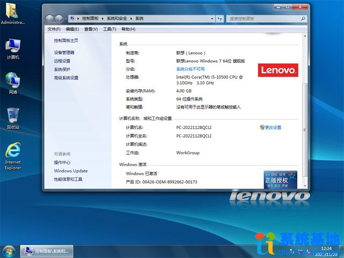Image resolution: width=344 pixels, height=258 pixels.
Task: Click the 正版授权 genuine software badge
Action: [281, 180]
